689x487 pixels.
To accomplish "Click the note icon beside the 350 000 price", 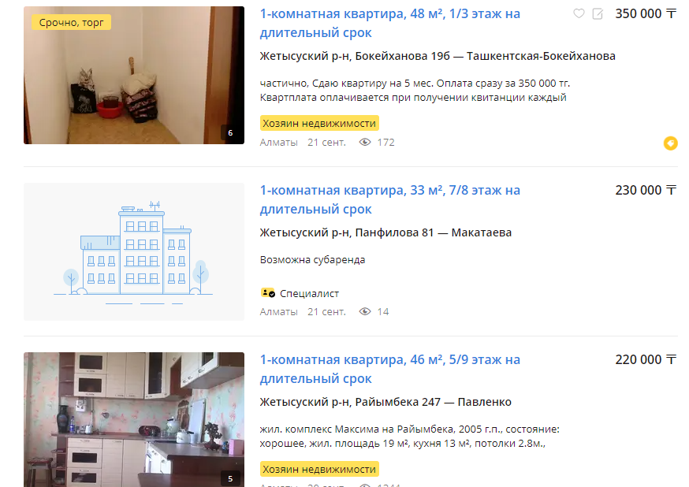I will tap(598, 14).
